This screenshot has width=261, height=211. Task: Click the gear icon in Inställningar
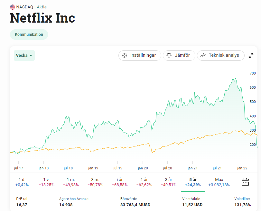[125, 55]
